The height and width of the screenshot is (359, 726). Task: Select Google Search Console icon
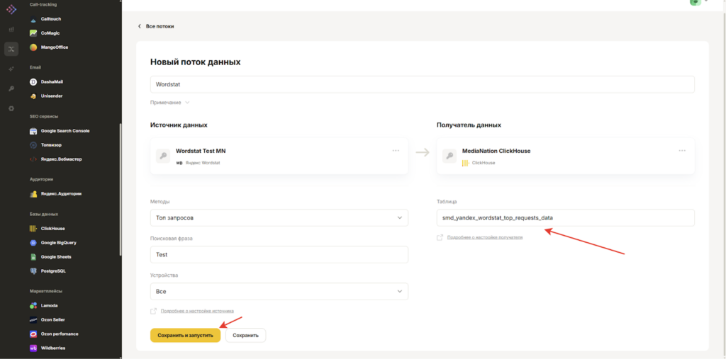33,131
